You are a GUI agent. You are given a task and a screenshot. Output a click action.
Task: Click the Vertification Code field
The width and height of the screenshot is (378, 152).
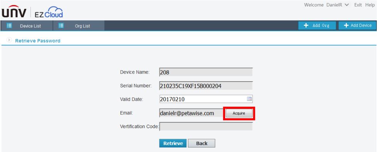pyautogui.click(x=206, y=126)
